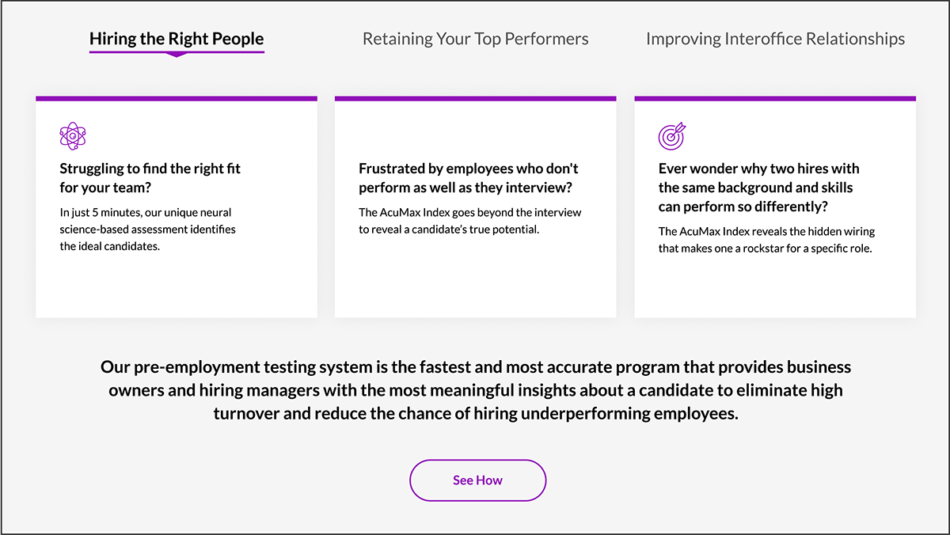Image resolution: width=950 pixels, height=535 pixels.
Task: Click the 'goes beyond the interview' description text
Action: click(470, 221)
